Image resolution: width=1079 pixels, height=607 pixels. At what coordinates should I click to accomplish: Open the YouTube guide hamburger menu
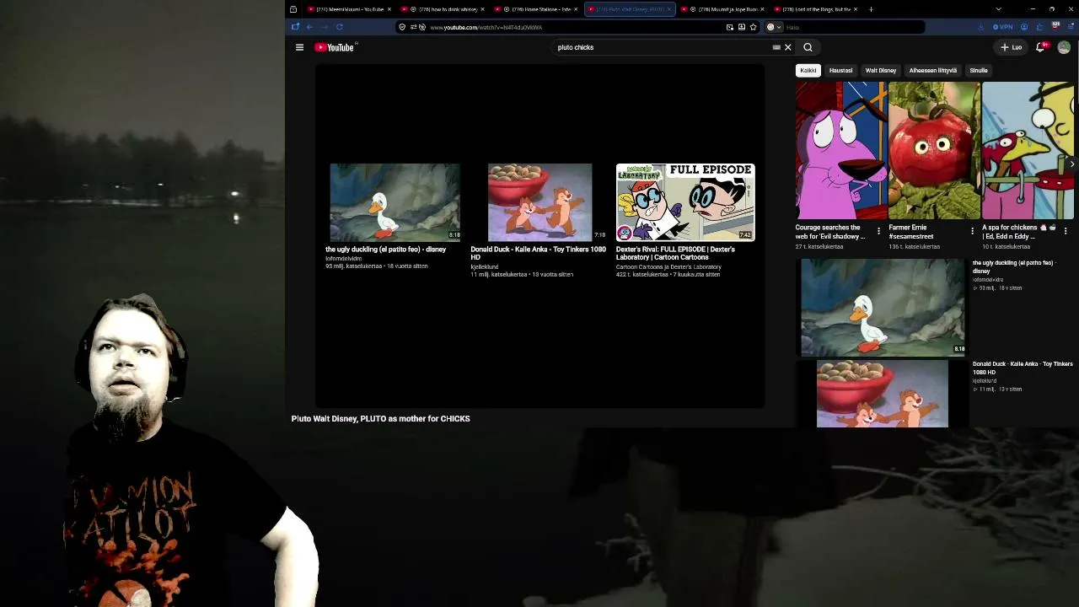(x=299, y=47)
